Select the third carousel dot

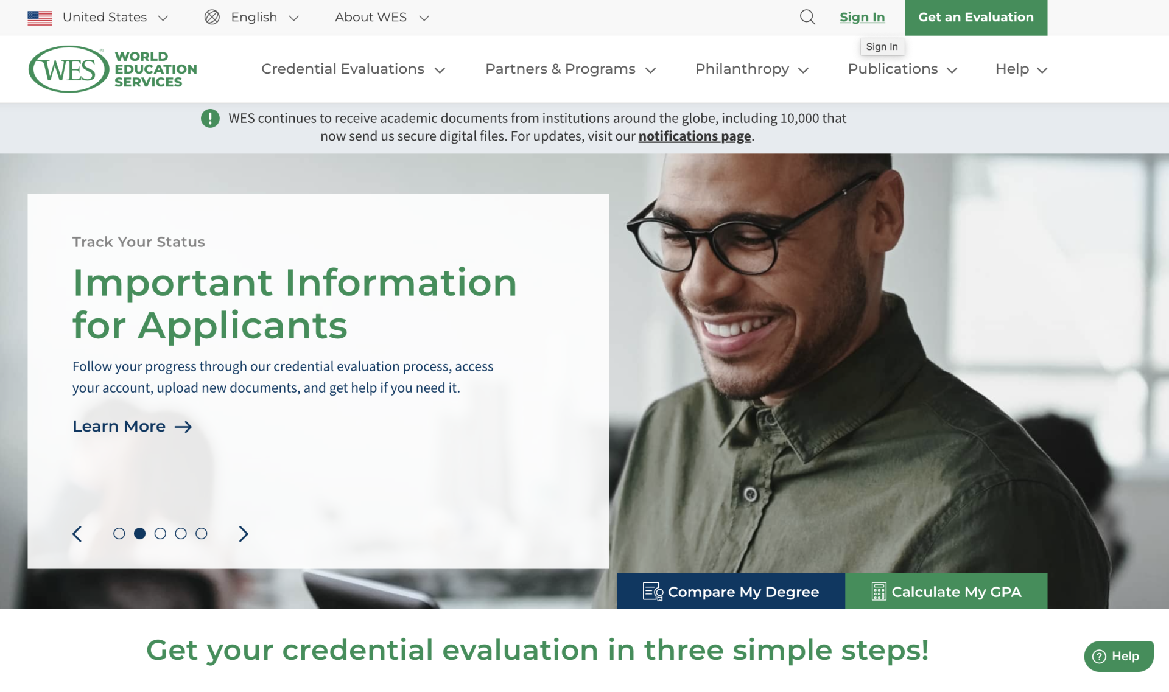(160, 534)
